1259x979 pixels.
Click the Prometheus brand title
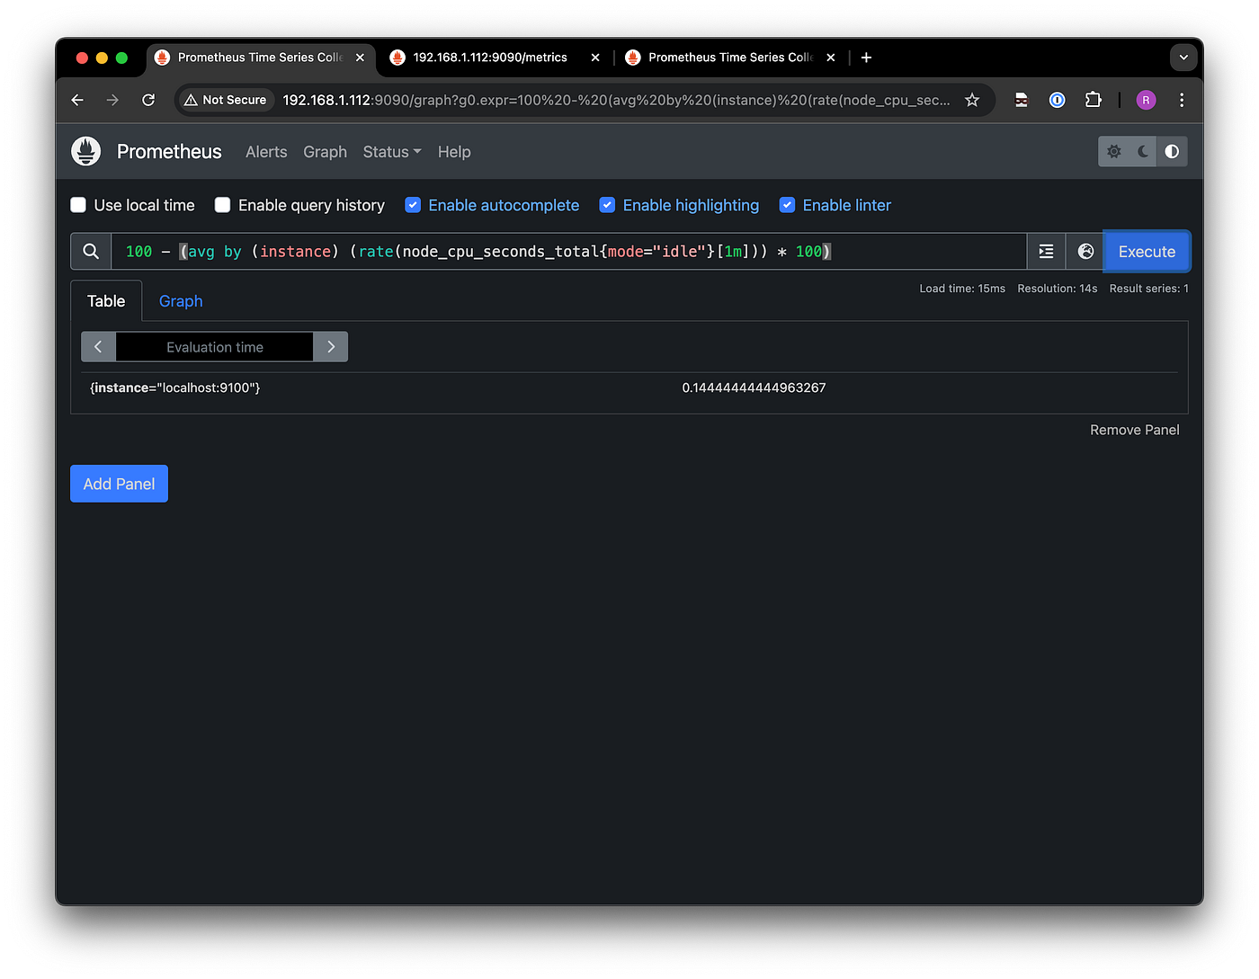(169, 151)
